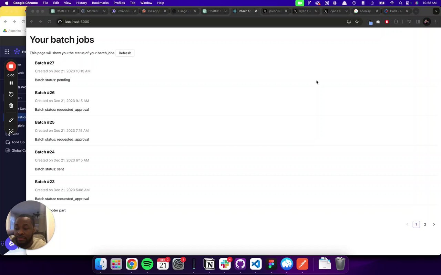Open Batch #24 entry
The width and height of the screenshot is (441, 275).
(44, 152)
